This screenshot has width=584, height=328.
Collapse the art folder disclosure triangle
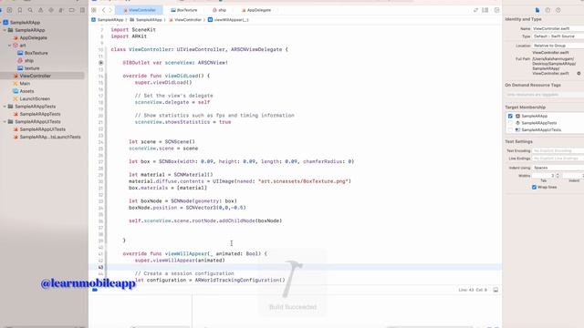pos(10,46)
